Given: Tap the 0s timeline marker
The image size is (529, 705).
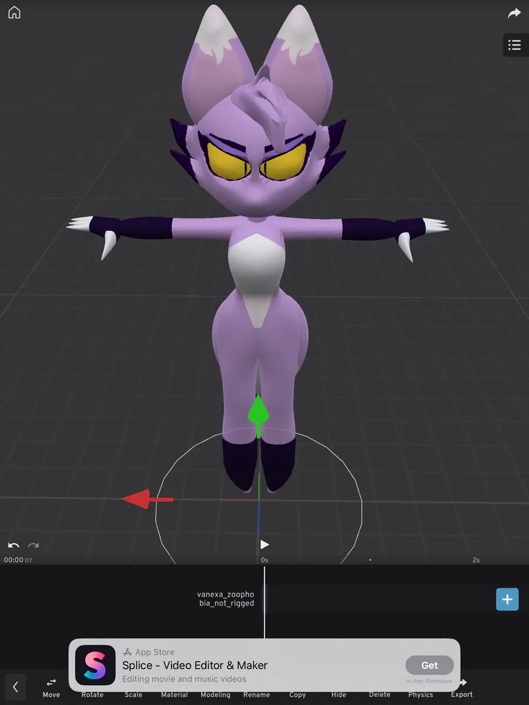Looking at the screenshot, I should [264, 560].
